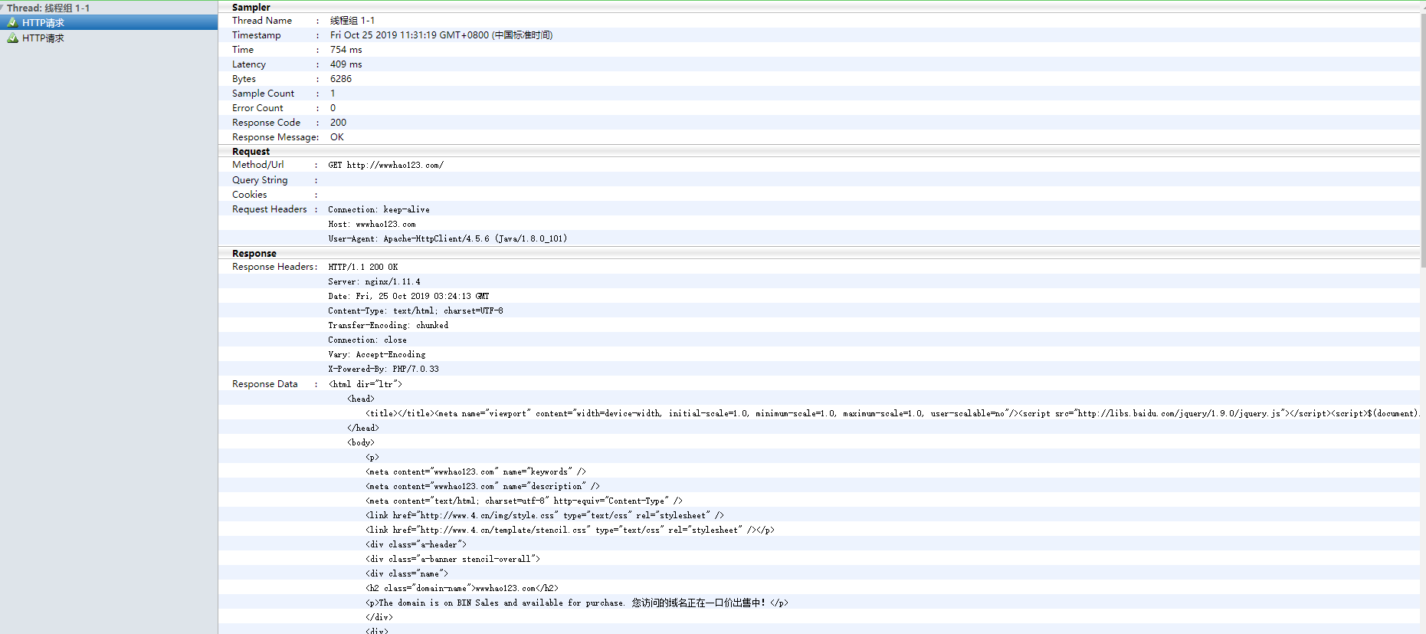
Task: Click the Response Code value 200
Action: (x=338, y=123)
